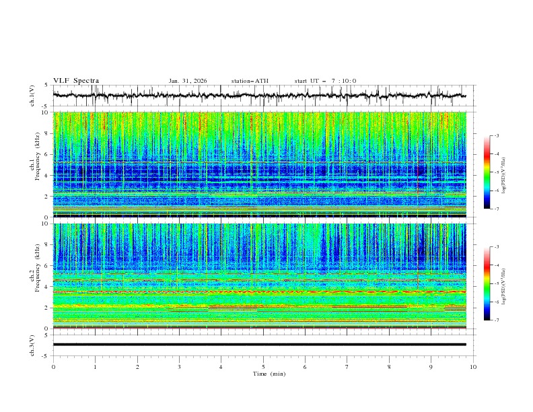Click the 'ch.1(V)' waveform axis label

click(x=32, y=96)
